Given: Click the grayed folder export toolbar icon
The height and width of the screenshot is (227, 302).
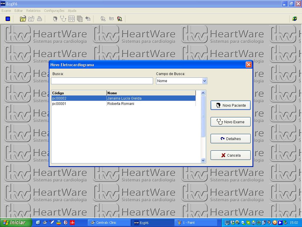Looking at the screenshot, I should 31,19.
